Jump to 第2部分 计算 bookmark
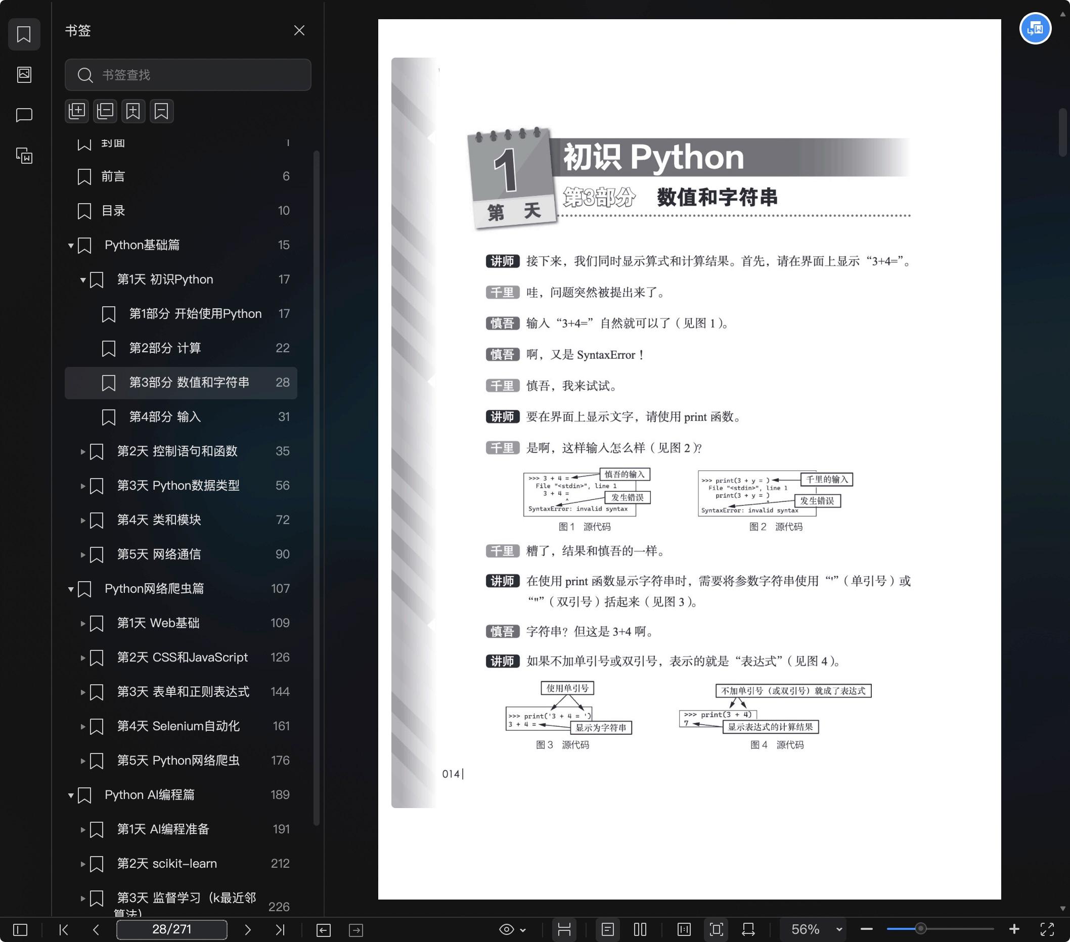The width and height of the screenshot is (1070, 942). 181,348
